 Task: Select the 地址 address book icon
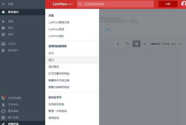tap(3, 35)
